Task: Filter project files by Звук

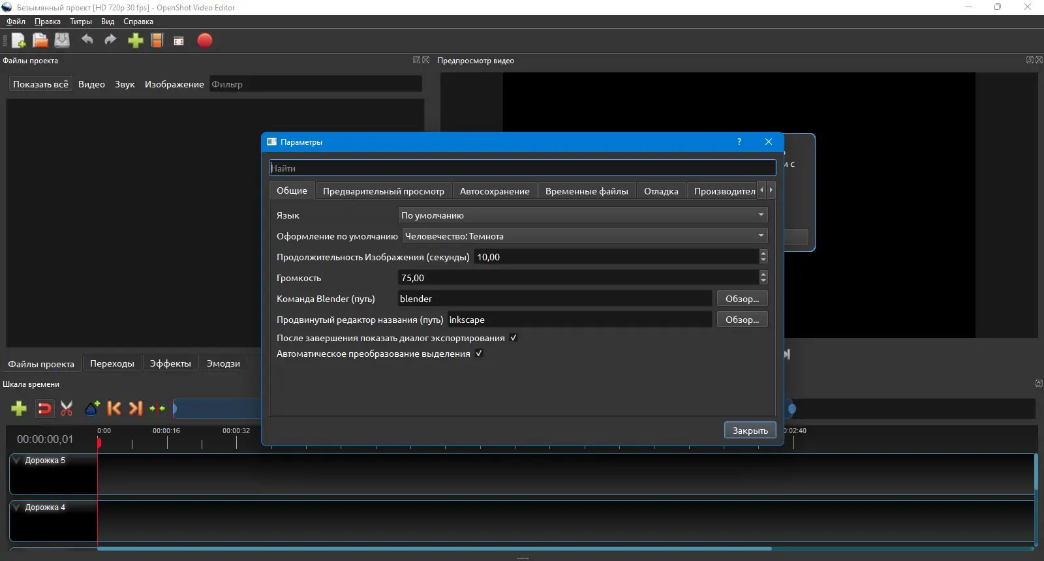Action: point(125,84)
